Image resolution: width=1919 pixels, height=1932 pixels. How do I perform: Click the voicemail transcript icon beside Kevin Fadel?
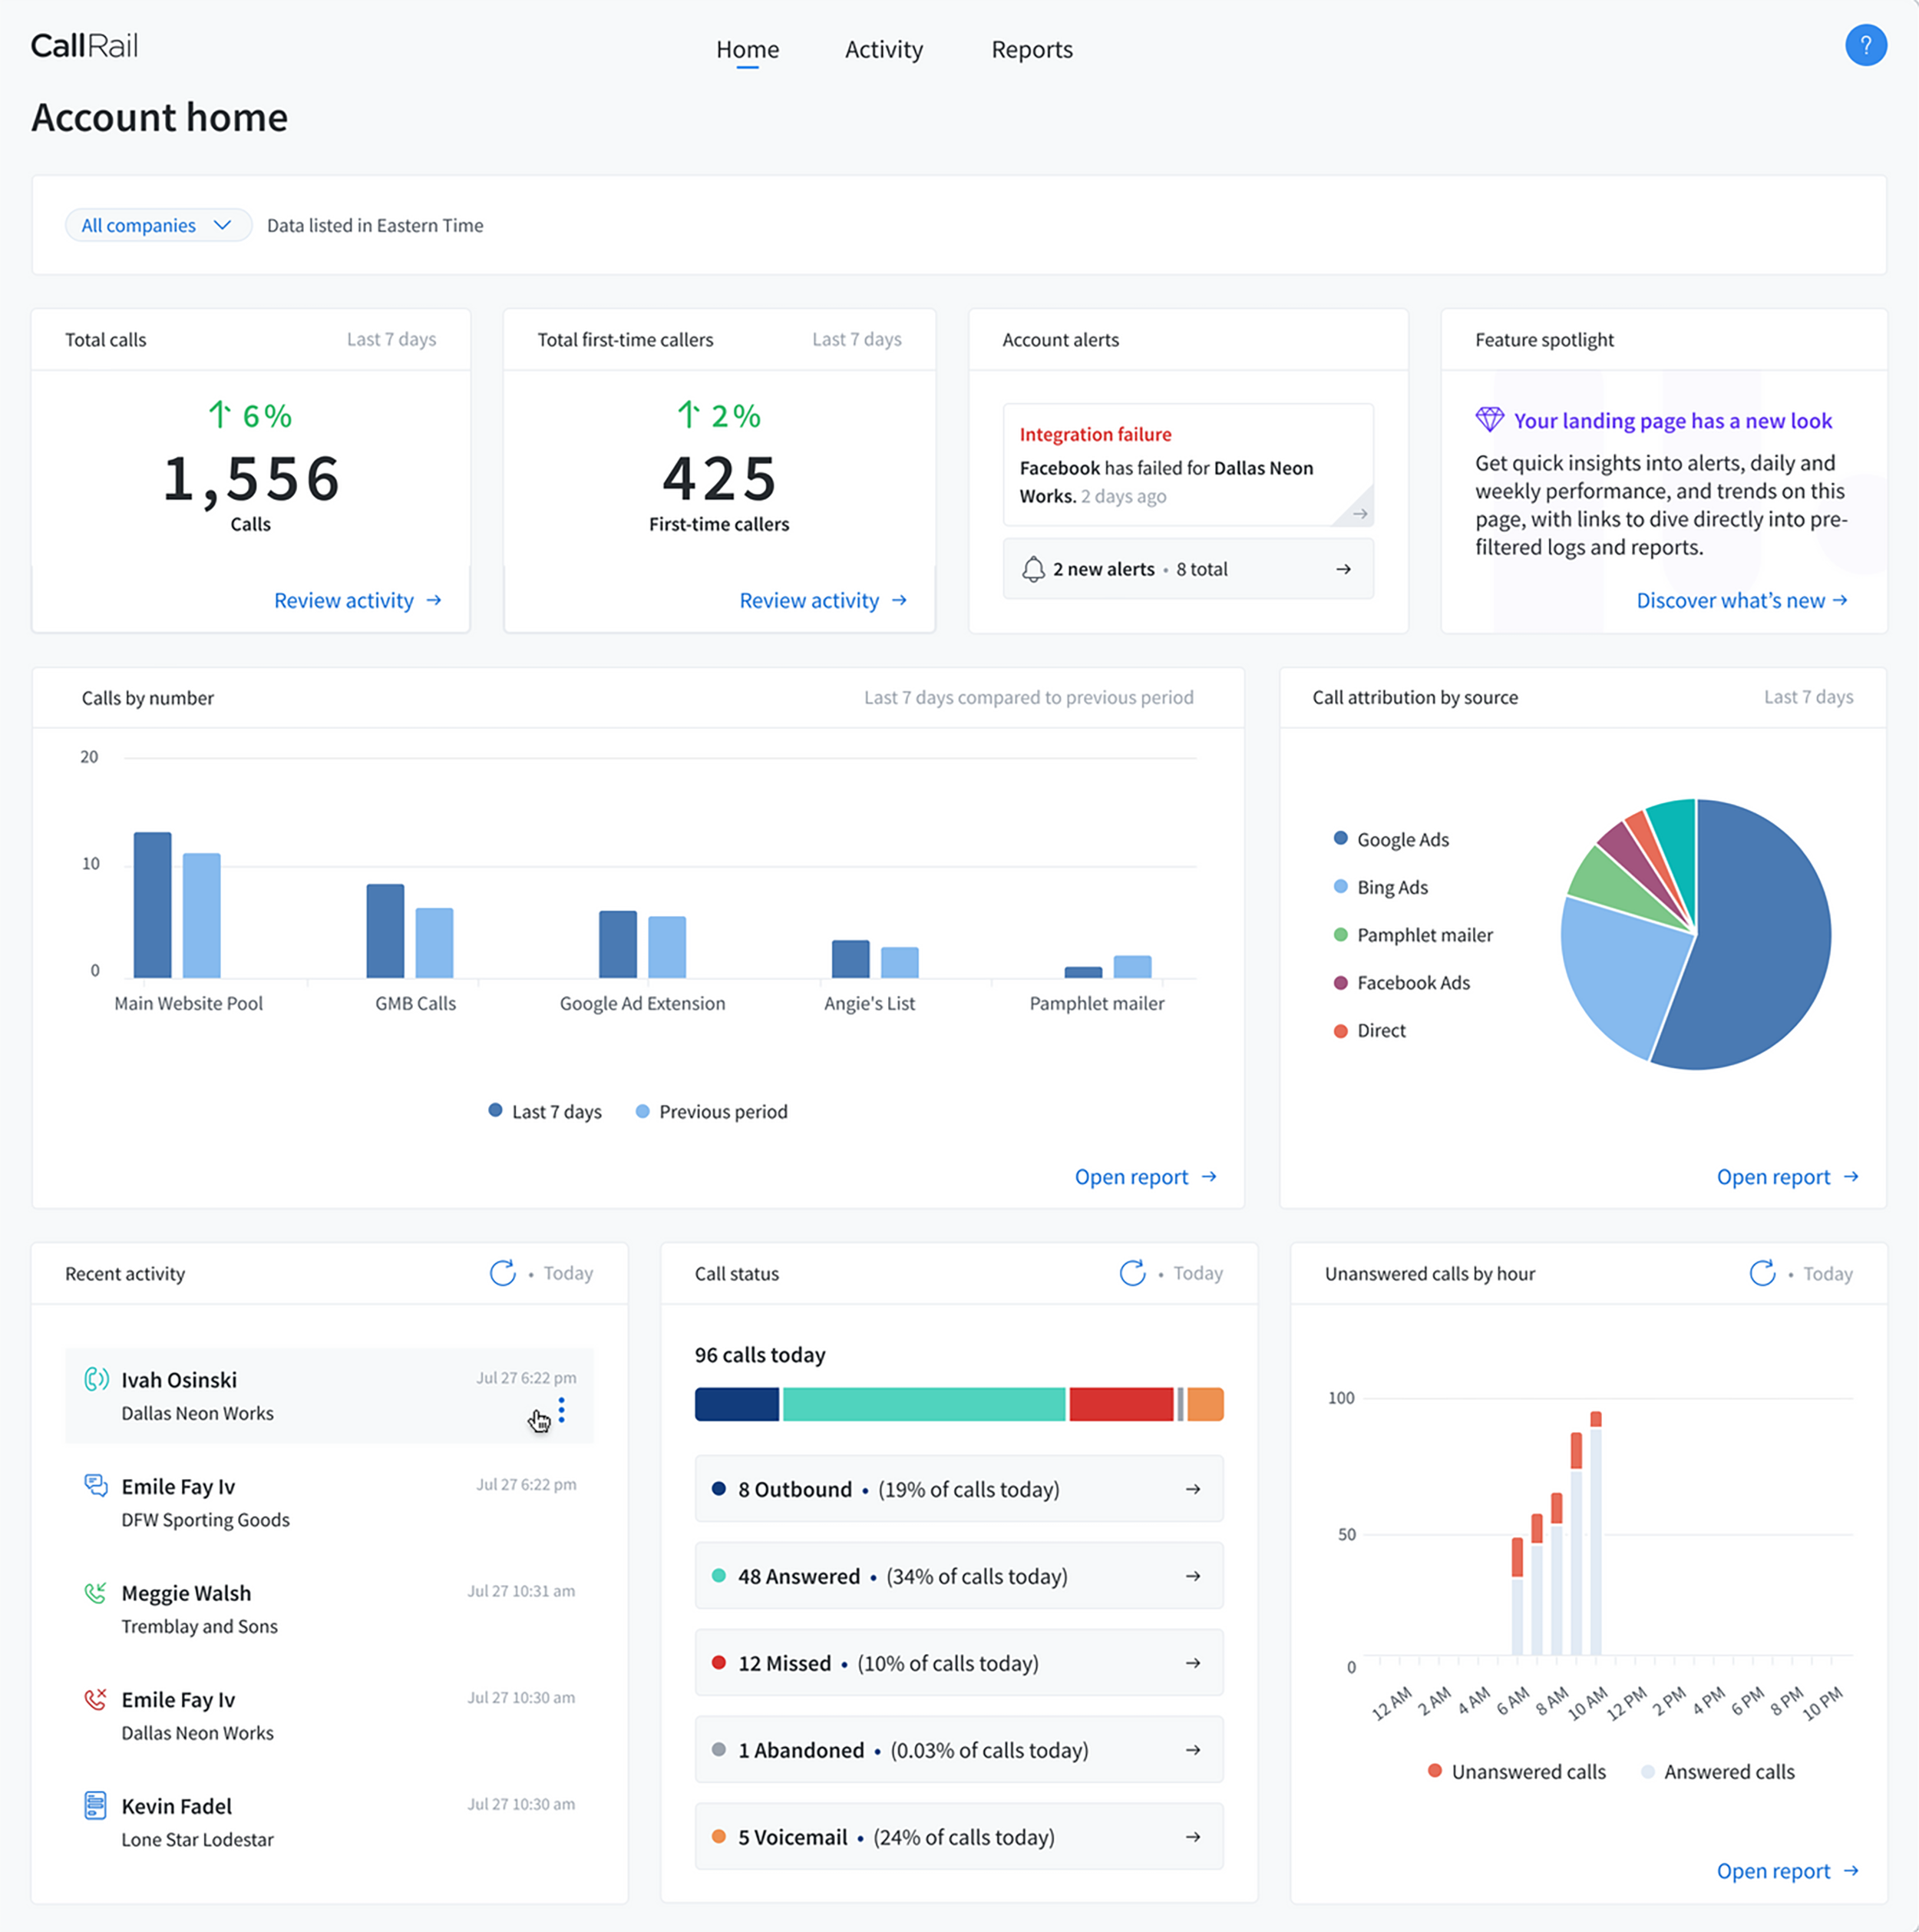[x=96, y=1805]
